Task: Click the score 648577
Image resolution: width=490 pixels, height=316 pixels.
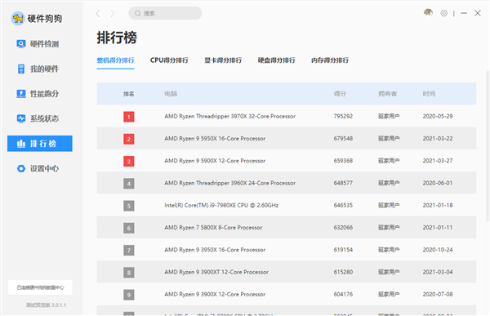Action: (x=343, y=183)
